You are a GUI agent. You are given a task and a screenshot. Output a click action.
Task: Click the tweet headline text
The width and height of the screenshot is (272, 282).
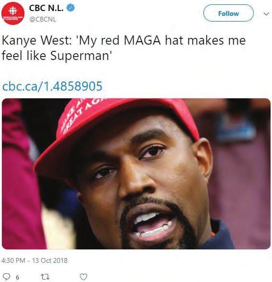(x=124, y=48)
